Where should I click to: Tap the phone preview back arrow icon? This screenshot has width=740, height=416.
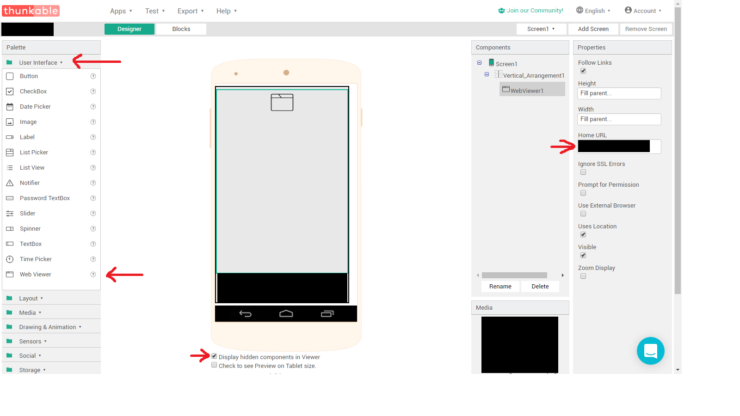[x=245, y=314]
